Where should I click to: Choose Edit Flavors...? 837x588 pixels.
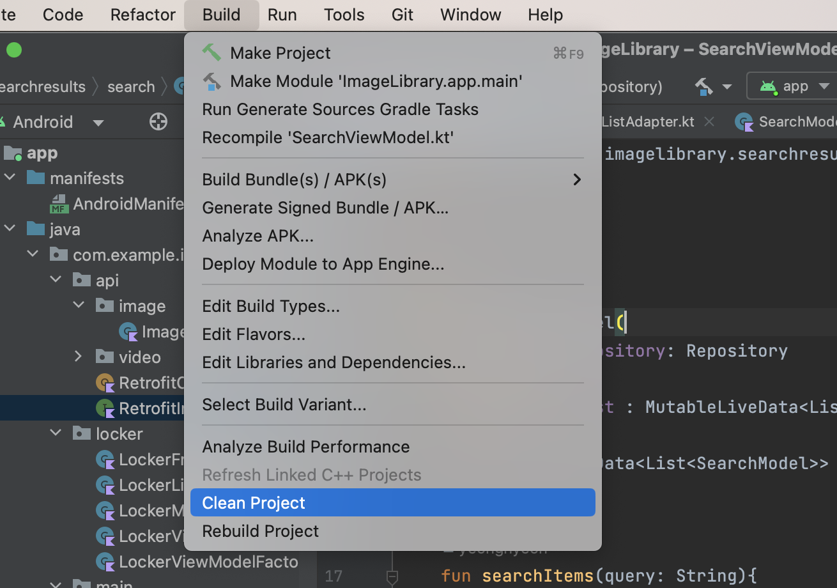point(393,334)
